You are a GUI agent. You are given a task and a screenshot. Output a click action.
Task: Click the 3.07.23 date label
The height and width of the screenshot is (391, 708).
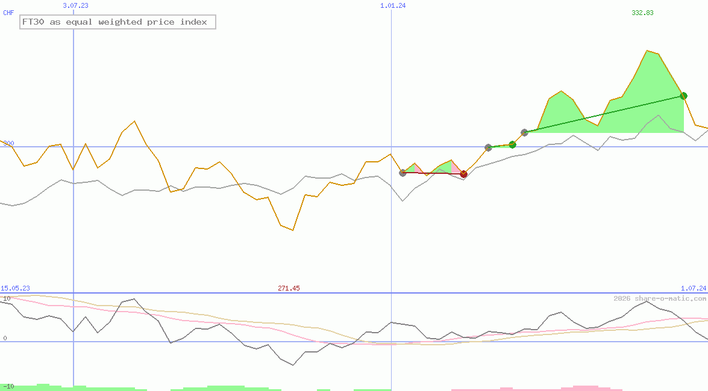click(75, 5)
